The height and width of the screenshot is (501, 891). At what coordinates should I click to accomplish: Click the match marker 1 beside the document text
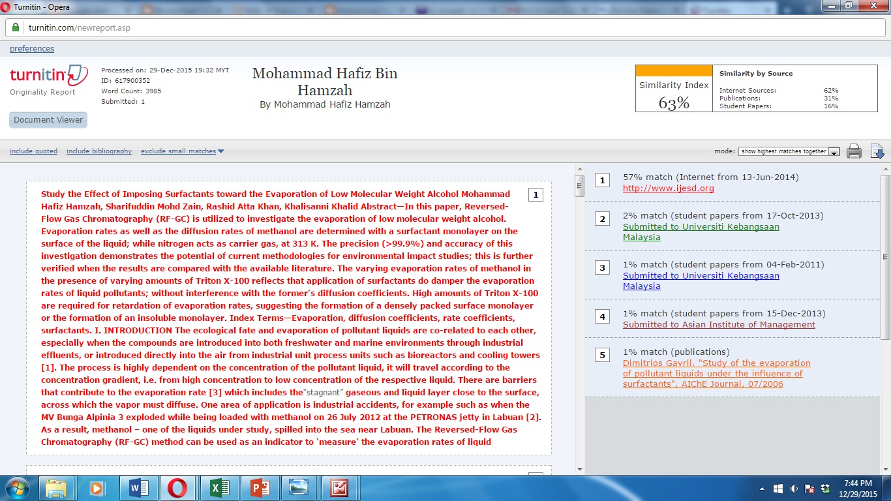click(x=536, y=194)
